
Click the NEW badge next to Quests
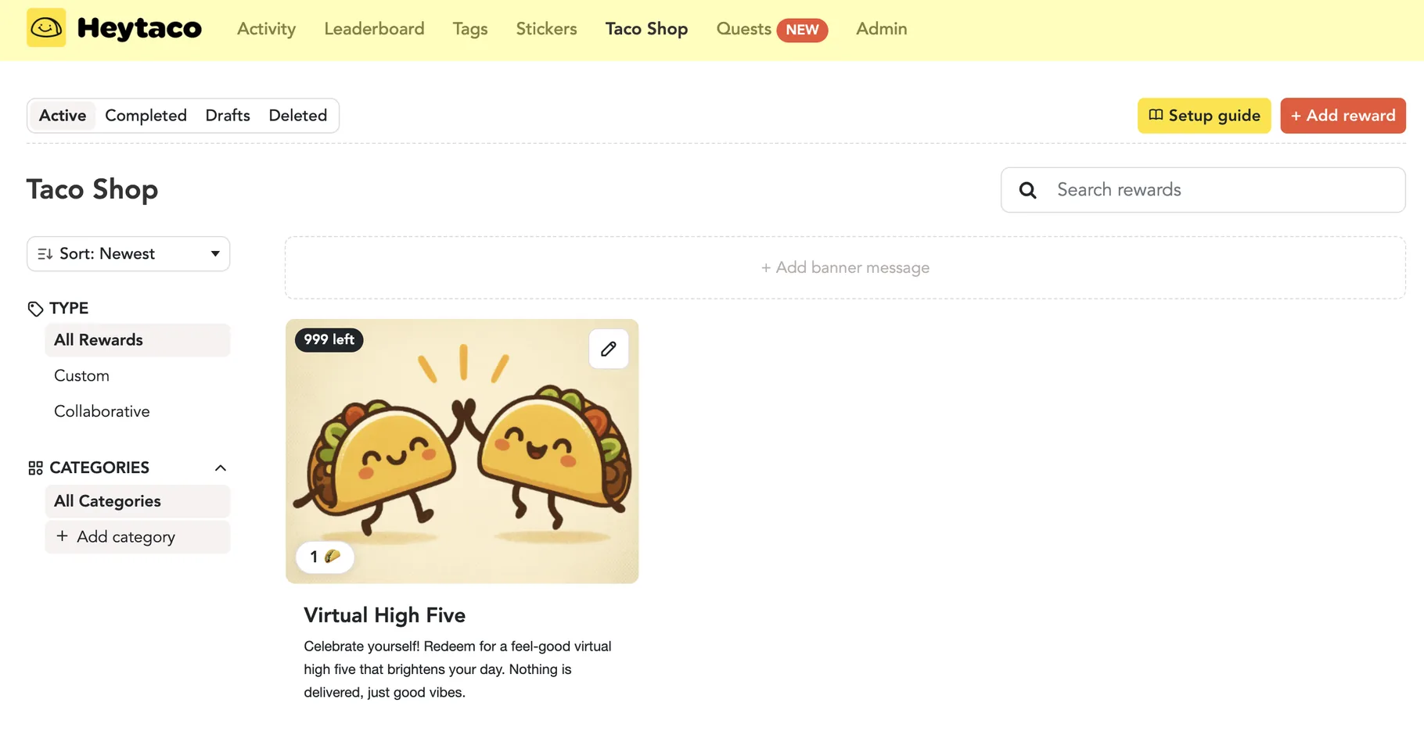coord(802,30)
